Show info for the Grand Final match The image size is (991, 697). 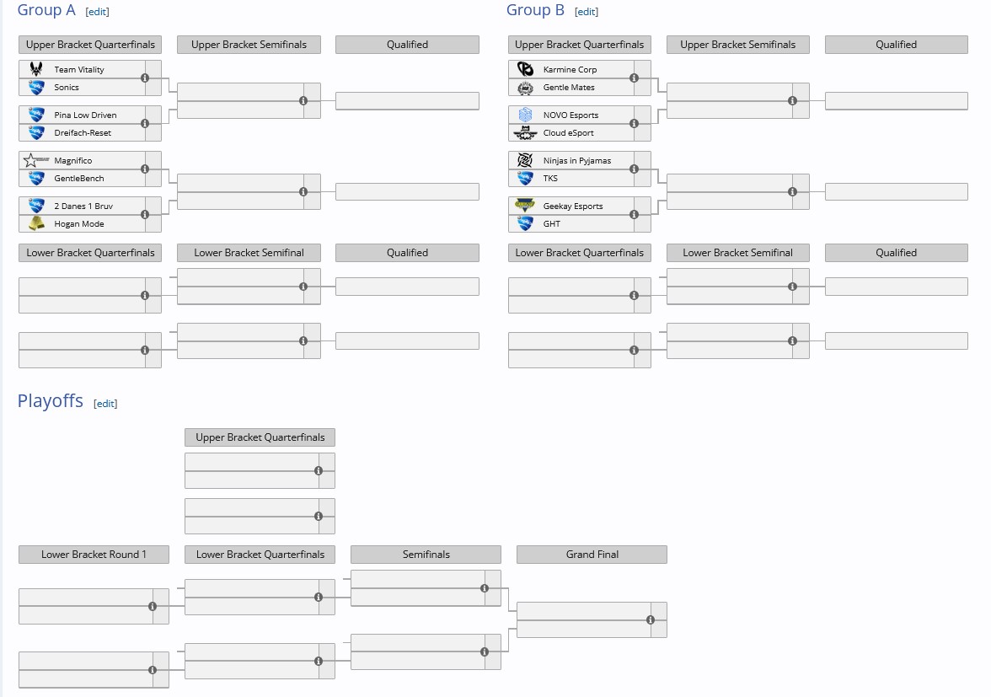pyautogui.click(x=651, y=619)
